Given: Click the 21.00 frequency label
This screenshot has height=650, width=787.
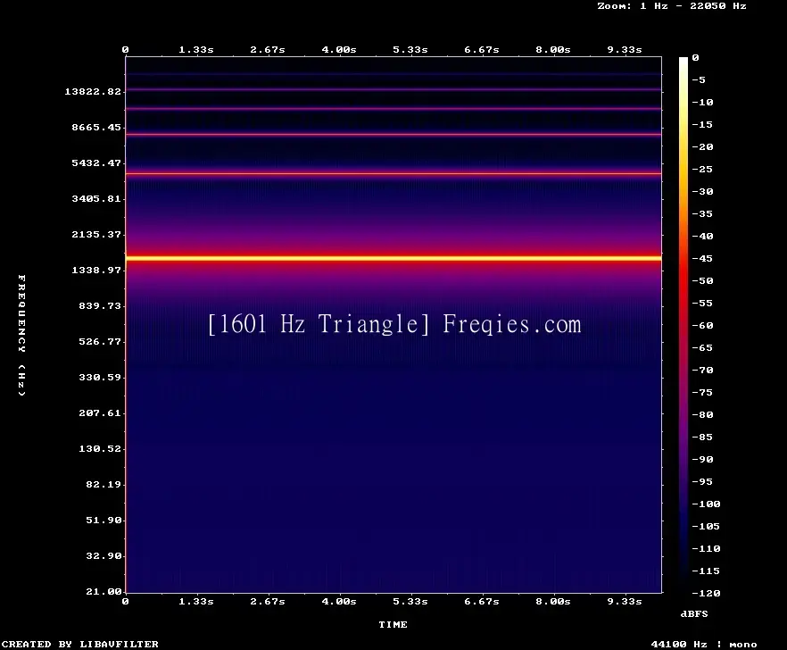Looking at the screenshot, I should [104, 591].
